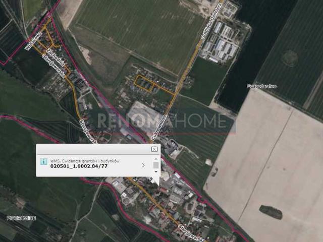Close the parcel info popup
Image resolution: width=323 pixels, height=242 pixels.
(x=154, y=149)
